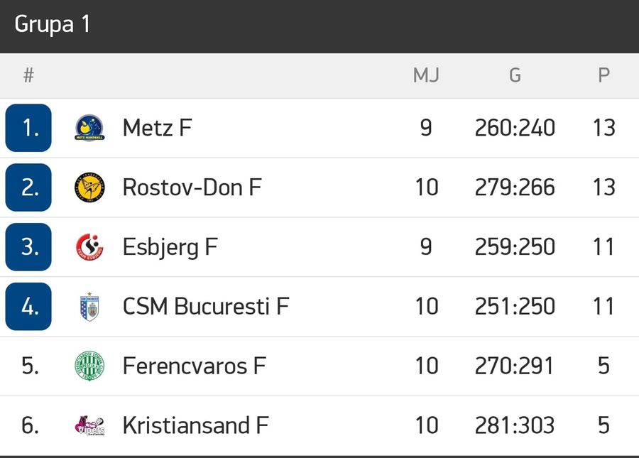
Task: Click the blue rank badge number 4
Action: pos(28,307)
